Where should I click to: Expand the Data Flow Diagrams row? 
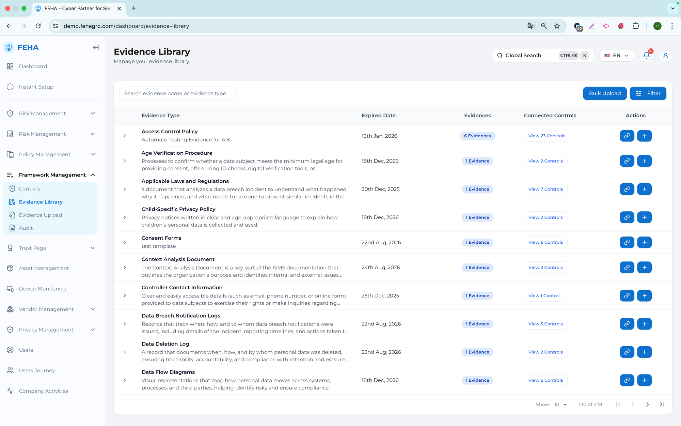125,380
